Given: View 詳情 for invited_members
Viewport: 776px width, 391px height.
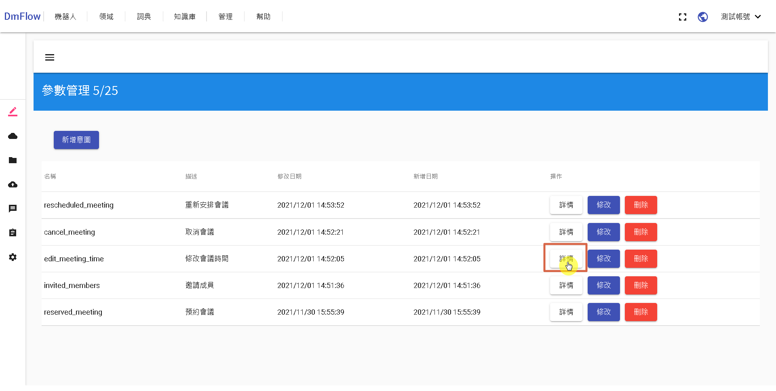Looking at the screenshot, I should pyautogui.click(x=566, y=286).
